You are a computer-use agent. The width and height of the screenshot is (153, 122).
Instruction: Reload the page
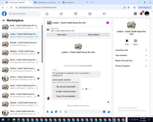click(x=11, y=8)
